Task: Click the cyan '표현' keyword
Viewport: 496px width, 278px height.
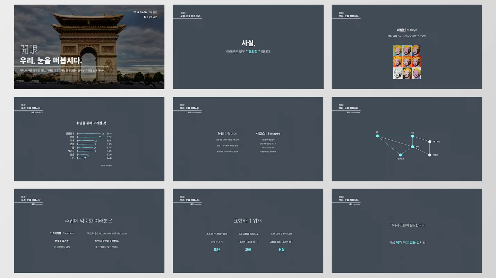Action: [217, 250]
